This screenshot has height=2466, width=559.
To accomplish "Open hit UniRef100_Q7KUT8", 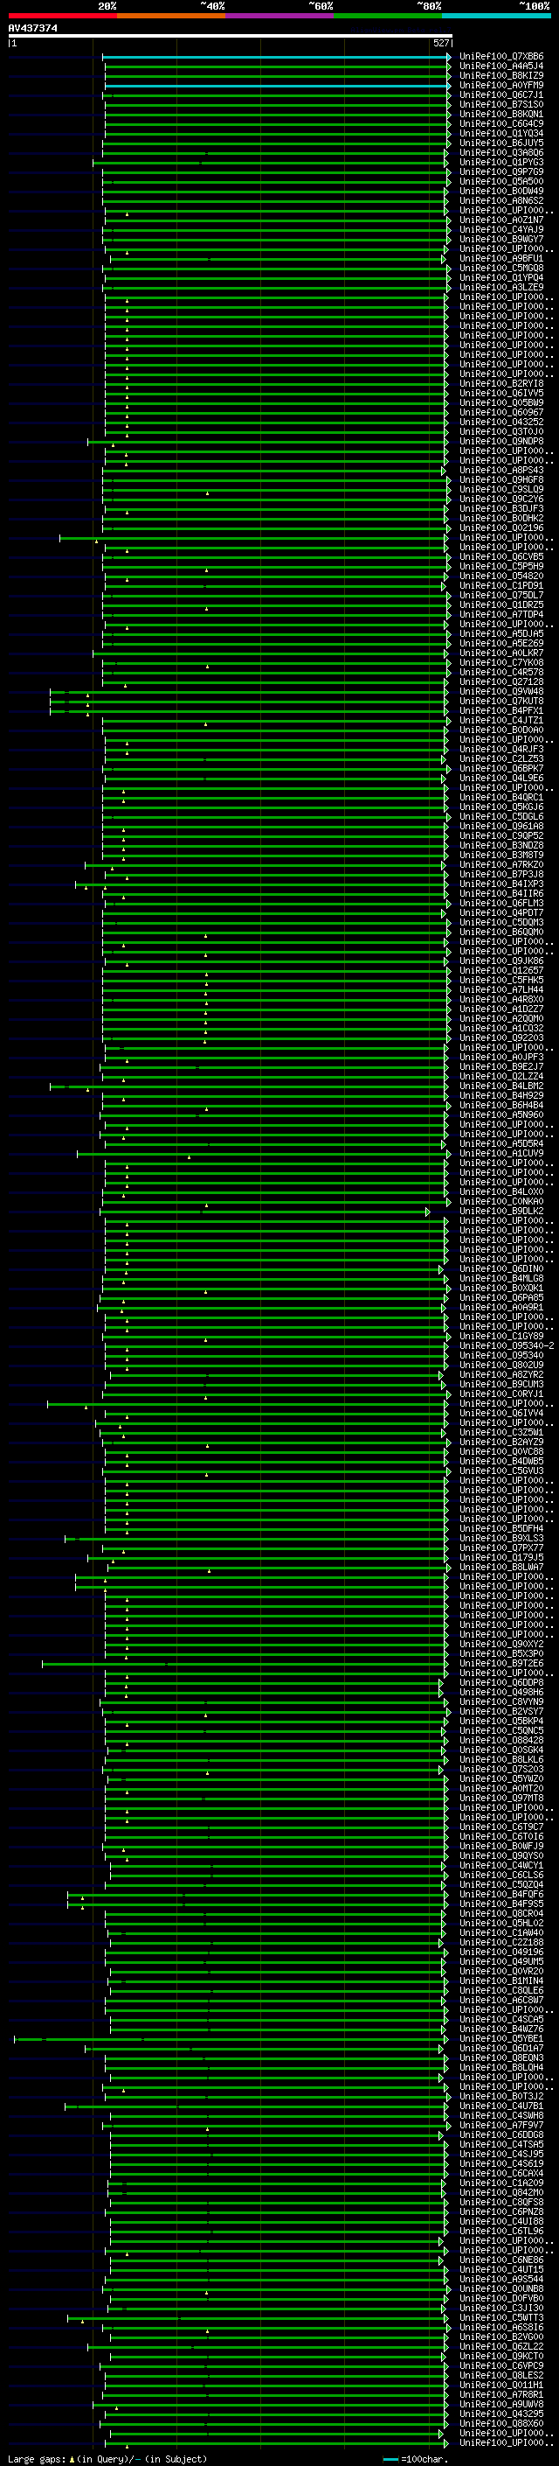I will click(501, 701).
